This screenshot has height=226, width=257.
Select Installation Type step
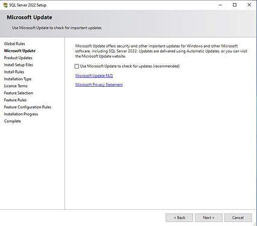tap(17, 79)
